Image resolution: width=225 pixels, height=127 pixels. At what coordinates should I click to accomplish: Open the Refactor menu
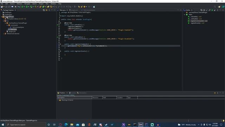tap(19, 4)
